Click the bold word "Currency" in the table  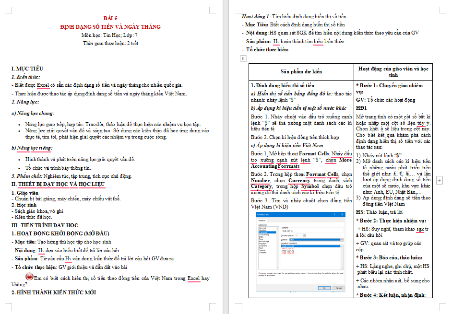[299, 181]
